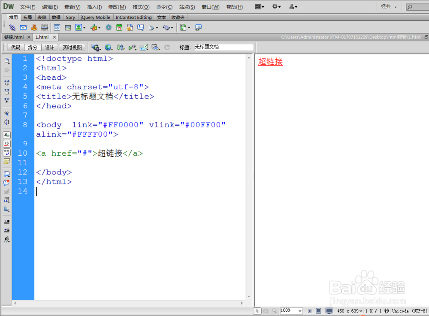Screen dimensions: 429x316
Task: Switch to 拆分 view
Action: click(x=33, y=47)
